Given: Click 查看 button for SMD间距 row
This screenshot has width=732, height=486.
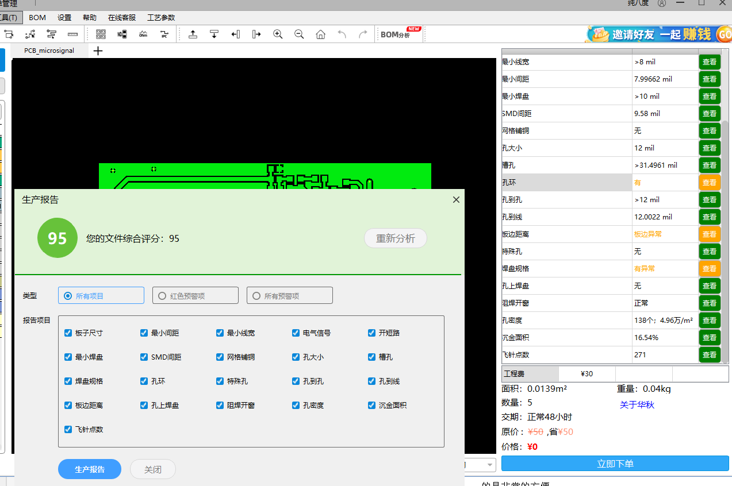Looking at the screenshot, I should [710, 114].
